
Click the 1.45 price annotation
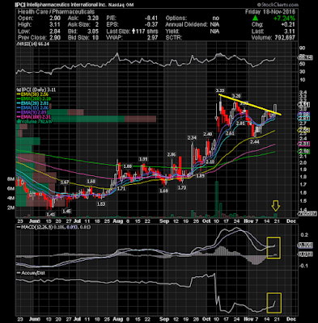point(67,212)
